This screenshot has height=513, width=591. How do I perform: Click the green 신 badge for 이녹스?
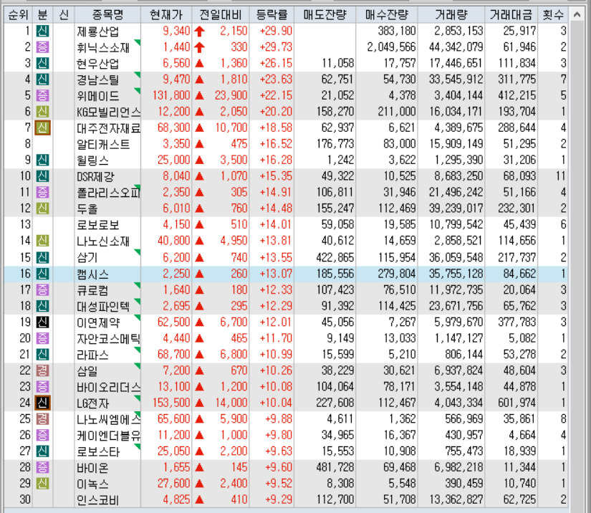(x=42, y=483)
